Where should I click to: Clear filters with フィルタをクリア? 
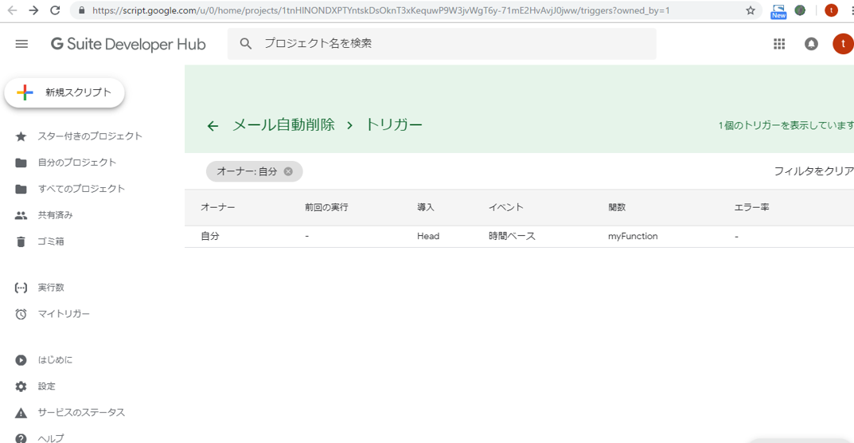(x=813, y=171)
